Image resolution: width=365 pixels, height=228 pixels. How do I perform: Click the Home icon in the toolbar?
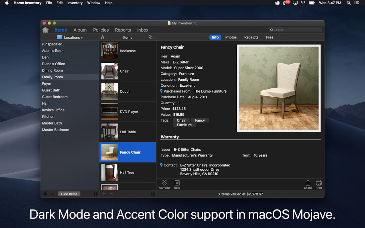click(x=45, y=30)
